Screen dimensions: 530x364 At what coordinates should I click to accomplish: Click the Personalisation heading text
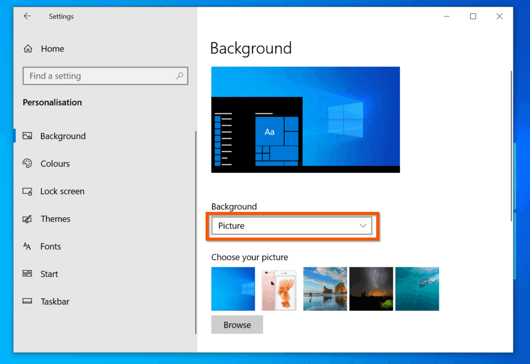(52, 102)
